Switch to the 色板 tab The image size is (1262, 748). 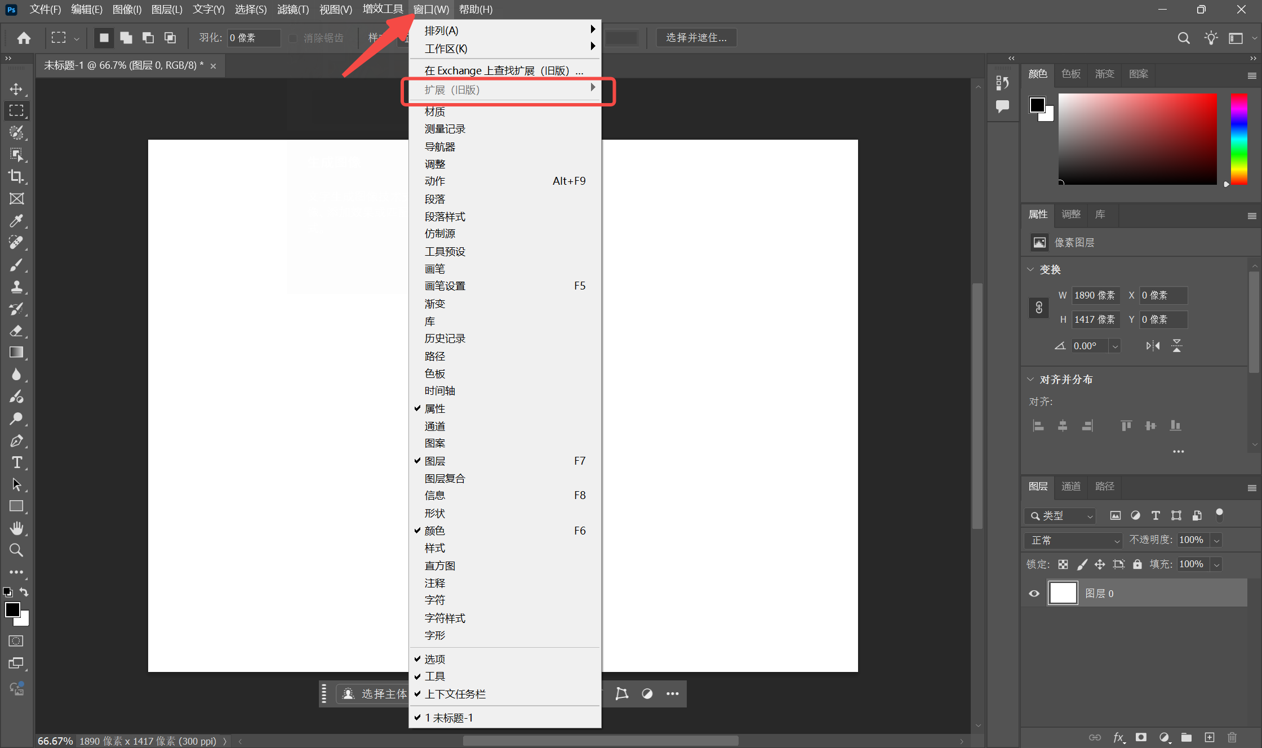click(x=1071, y=74)
